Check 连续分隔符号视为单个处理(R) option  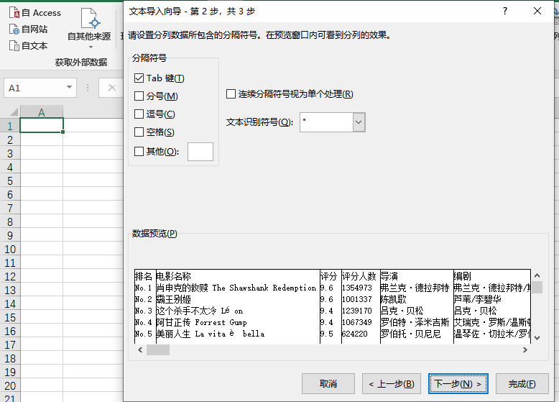[231, 93]
